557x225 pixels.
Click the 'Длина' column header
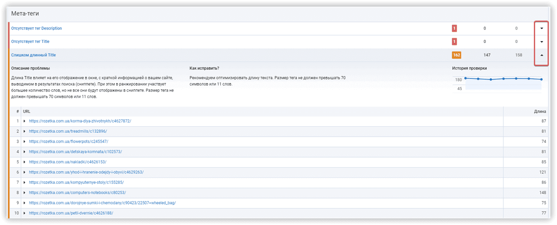(540, 111)
